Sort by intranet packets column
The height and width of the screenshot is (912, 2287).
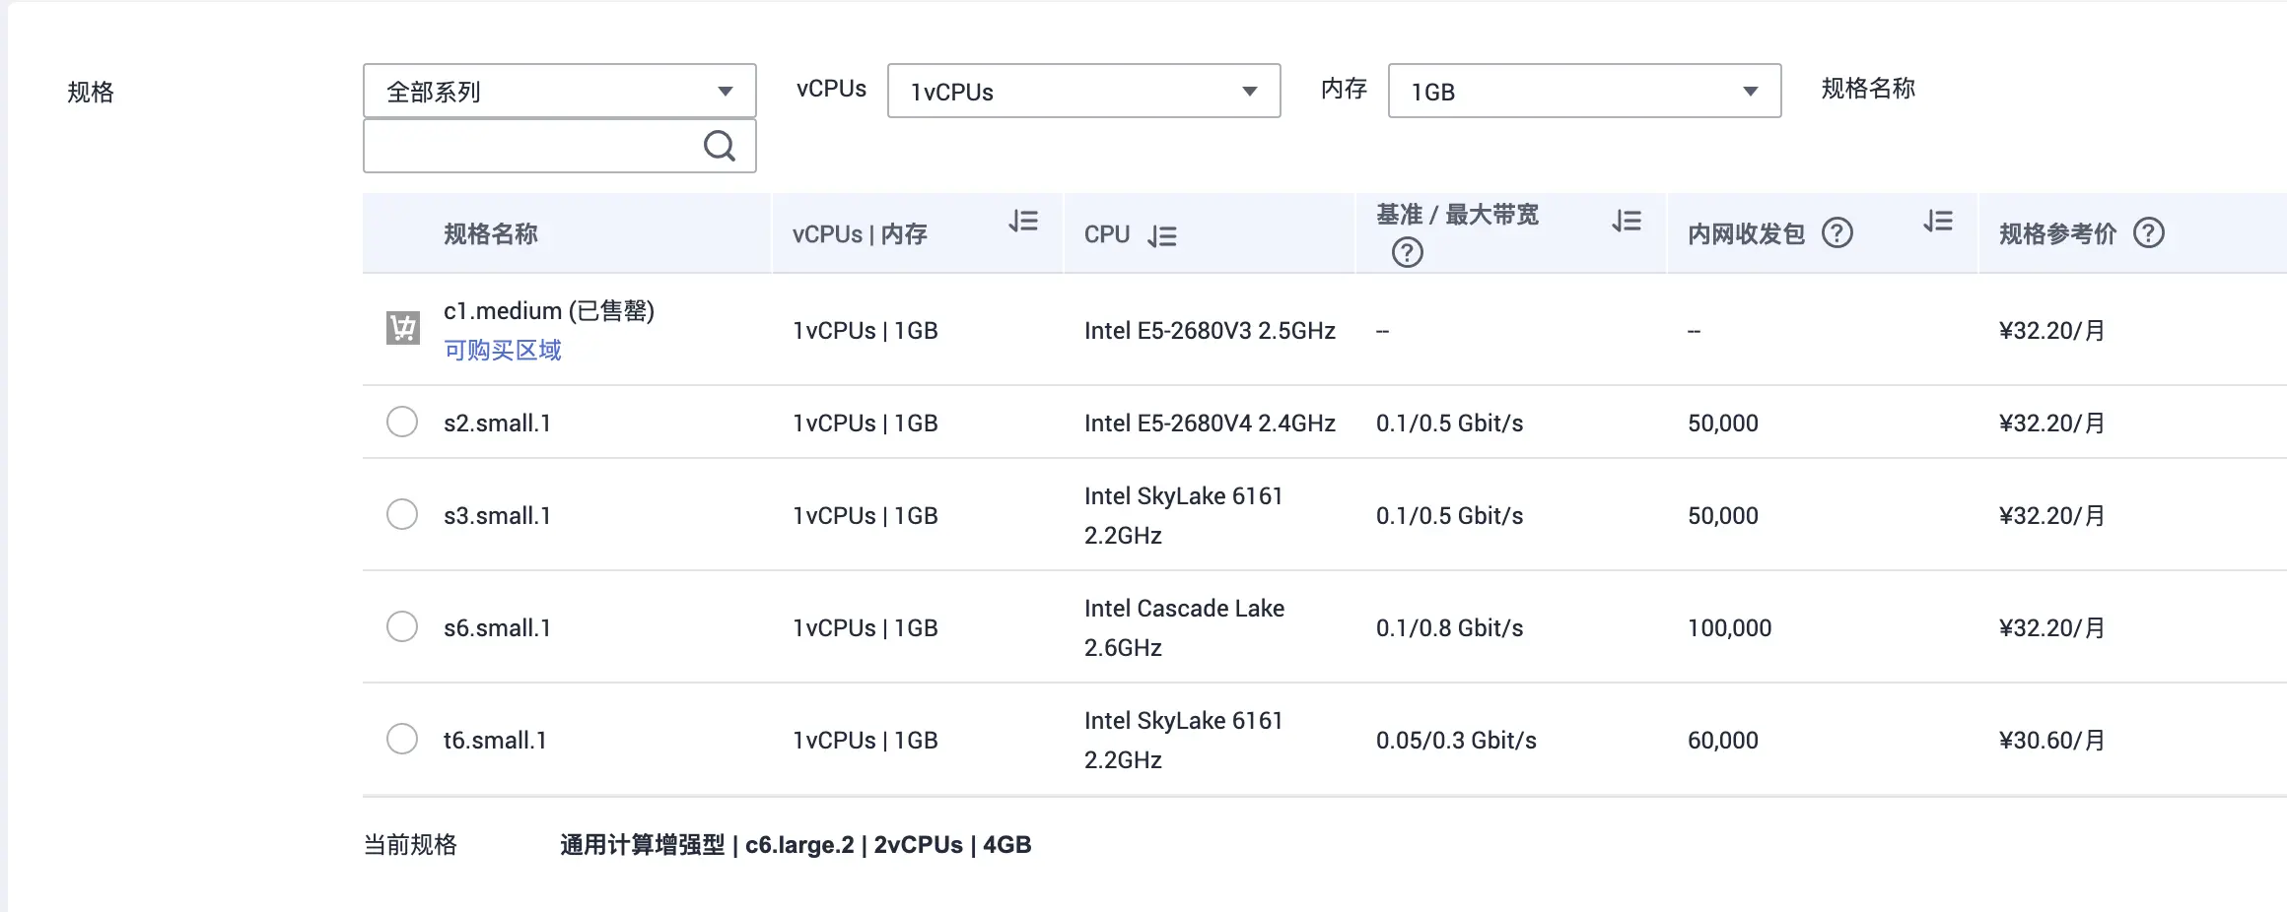1938,222
